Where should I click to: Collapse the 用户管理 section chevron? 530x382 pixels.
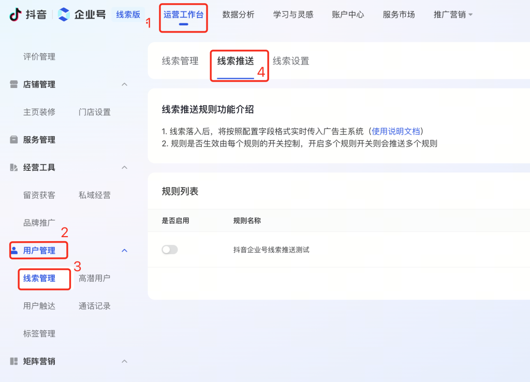124,251
